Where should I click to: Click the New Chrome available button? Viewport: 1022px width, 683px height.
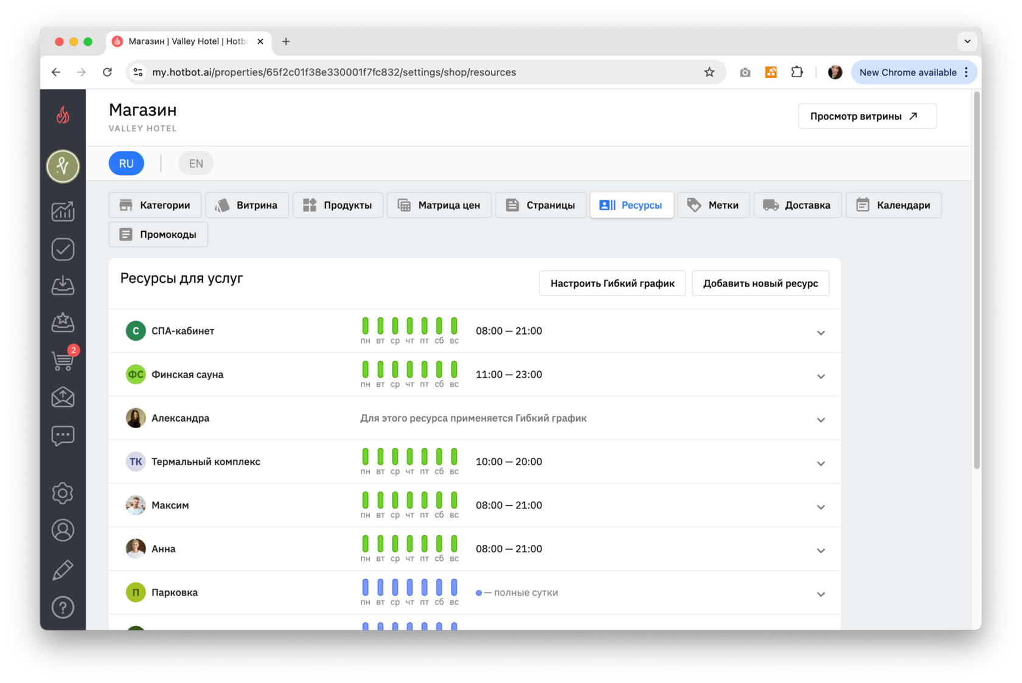point(914,72)
